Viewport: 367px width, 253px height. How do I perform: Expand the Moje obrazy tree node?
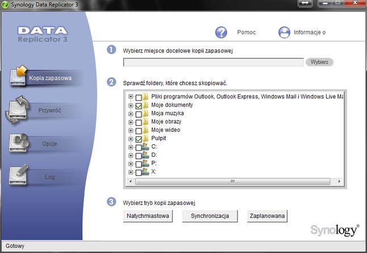[131, 122]
